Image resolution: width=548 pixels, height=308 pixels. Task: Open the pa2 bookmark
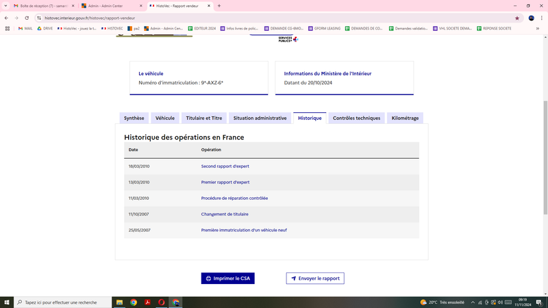pos(134,29)
